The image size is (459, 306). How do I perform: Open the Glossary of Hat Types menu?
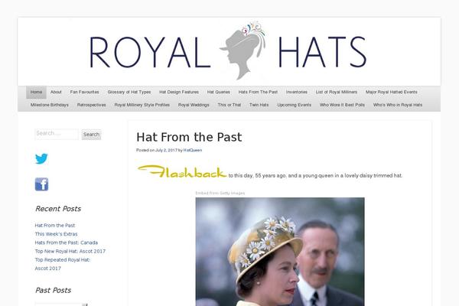[129, 92]
